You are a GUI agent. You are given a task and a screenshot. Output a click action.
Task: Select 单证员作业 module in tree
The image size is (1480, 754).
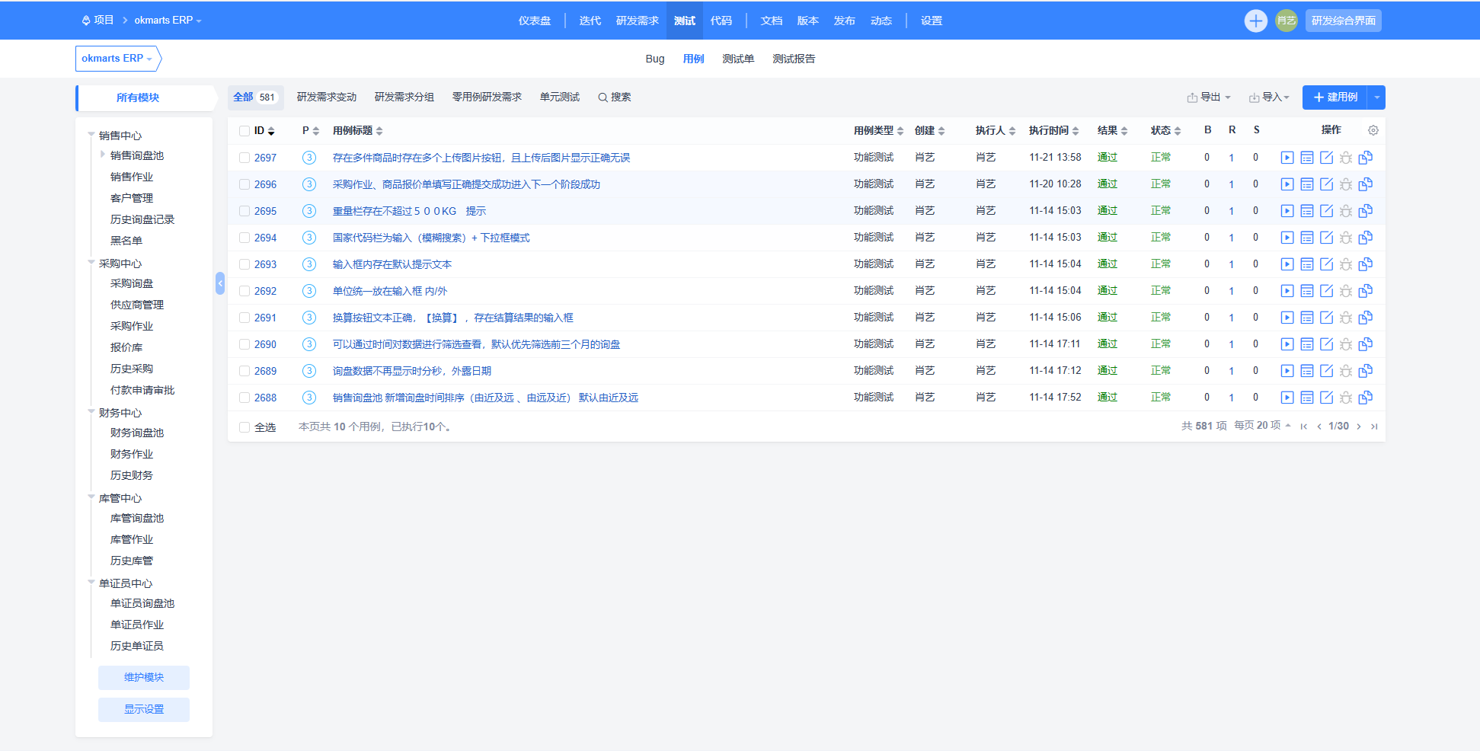(x=137, y=625)
